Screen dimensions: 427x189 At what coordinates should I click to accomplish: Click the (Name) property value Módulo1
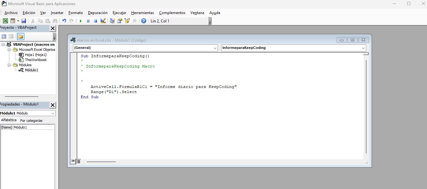tap(34, 127)
